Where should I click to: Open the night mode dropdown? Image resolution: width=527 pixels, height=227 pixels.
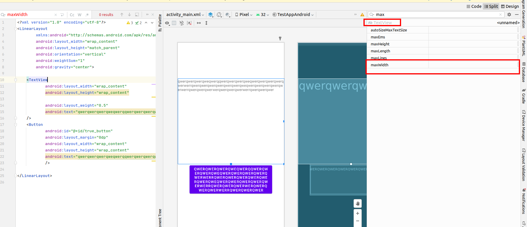coord(228,15)
